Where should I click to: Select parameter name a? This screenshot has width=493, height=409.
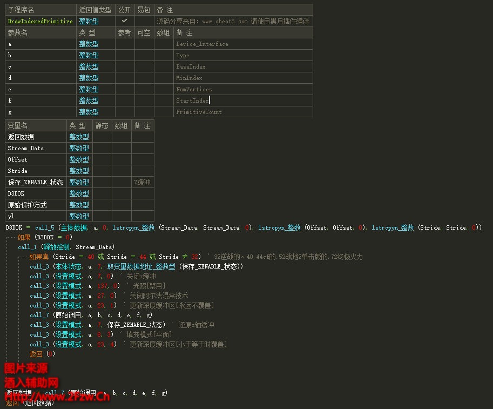[x=10, y=44]
